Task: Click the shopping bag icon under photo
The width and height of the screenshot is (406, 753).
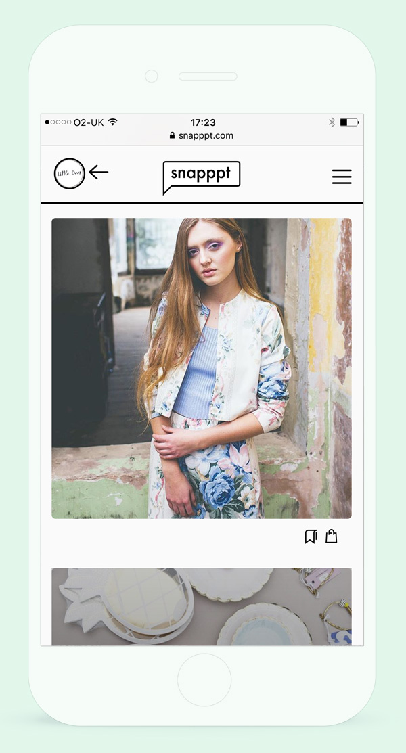Action: [x=331, y=536]
